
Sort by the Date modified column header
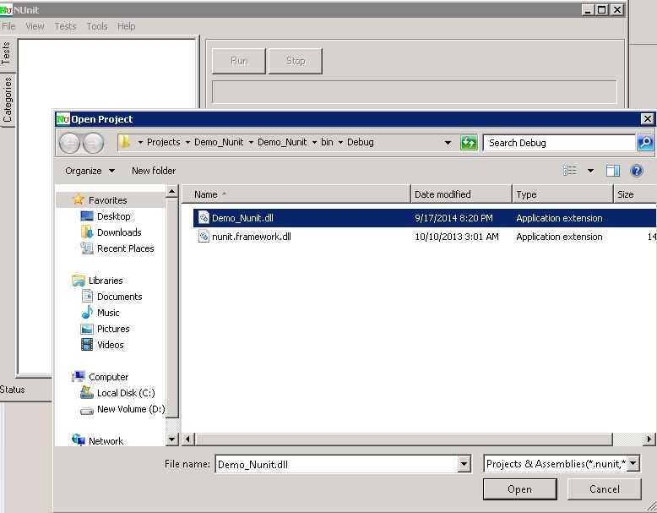tap(461, 194)
